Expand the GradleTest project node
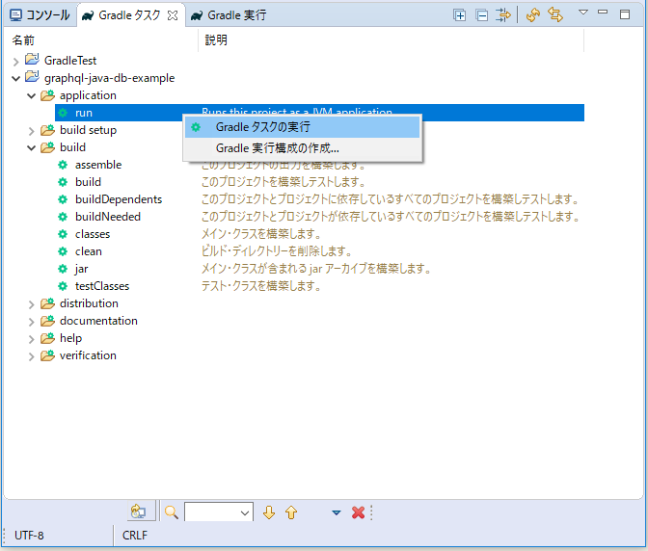The height and width of the screenshot is (551, 648). 15,62
